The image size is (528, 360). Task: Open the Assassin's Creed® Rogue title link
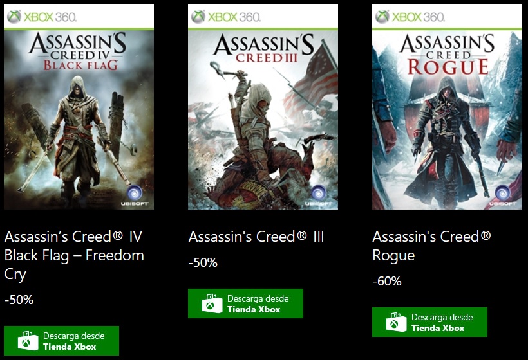coord(431,246)
